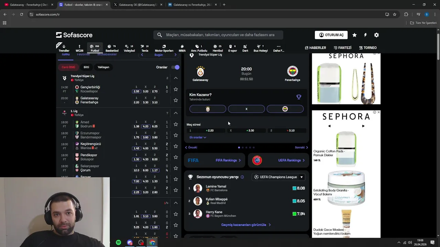Viewport: 440px width, 247px height.
Task: Favorite the Keçiörengücü vs Manisa match
Action: click(x=176, y=146)
